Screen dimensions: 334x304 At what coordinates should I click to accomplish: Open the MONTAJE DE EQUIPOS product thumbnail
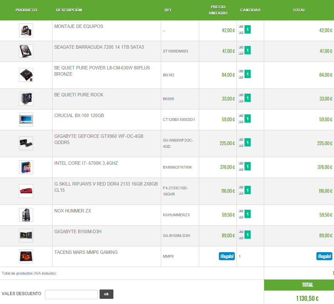tap(26, 30)
